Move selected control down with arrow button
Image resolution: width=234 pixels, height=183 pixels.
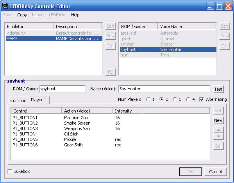click(218, 136)
